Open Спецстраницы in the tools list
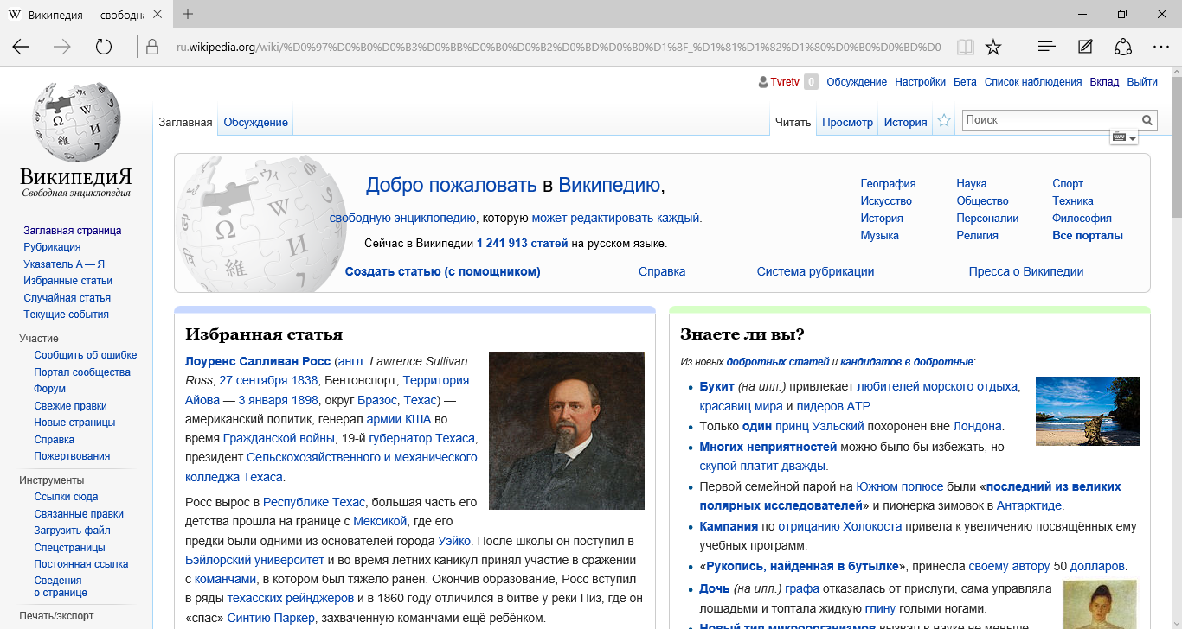Image resolution: width=1182 pixels, height=629 pixels. (x=69, y=548)
